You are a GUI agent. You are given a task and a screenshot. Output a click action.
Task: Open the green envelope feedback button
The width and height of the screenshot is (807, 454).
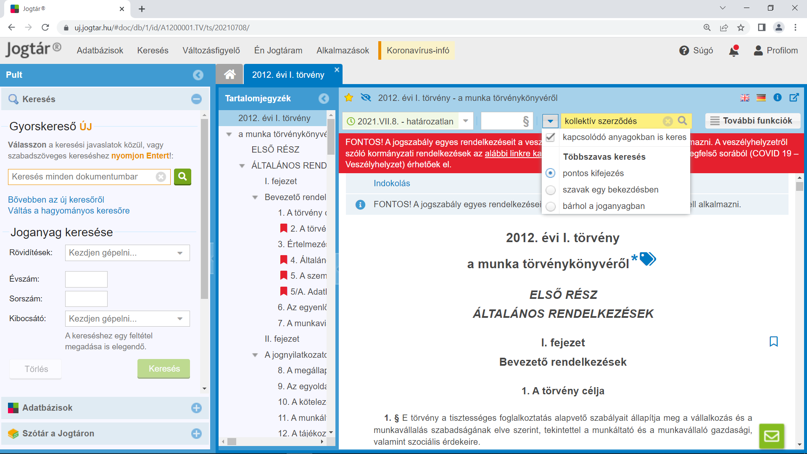(771, 436)
